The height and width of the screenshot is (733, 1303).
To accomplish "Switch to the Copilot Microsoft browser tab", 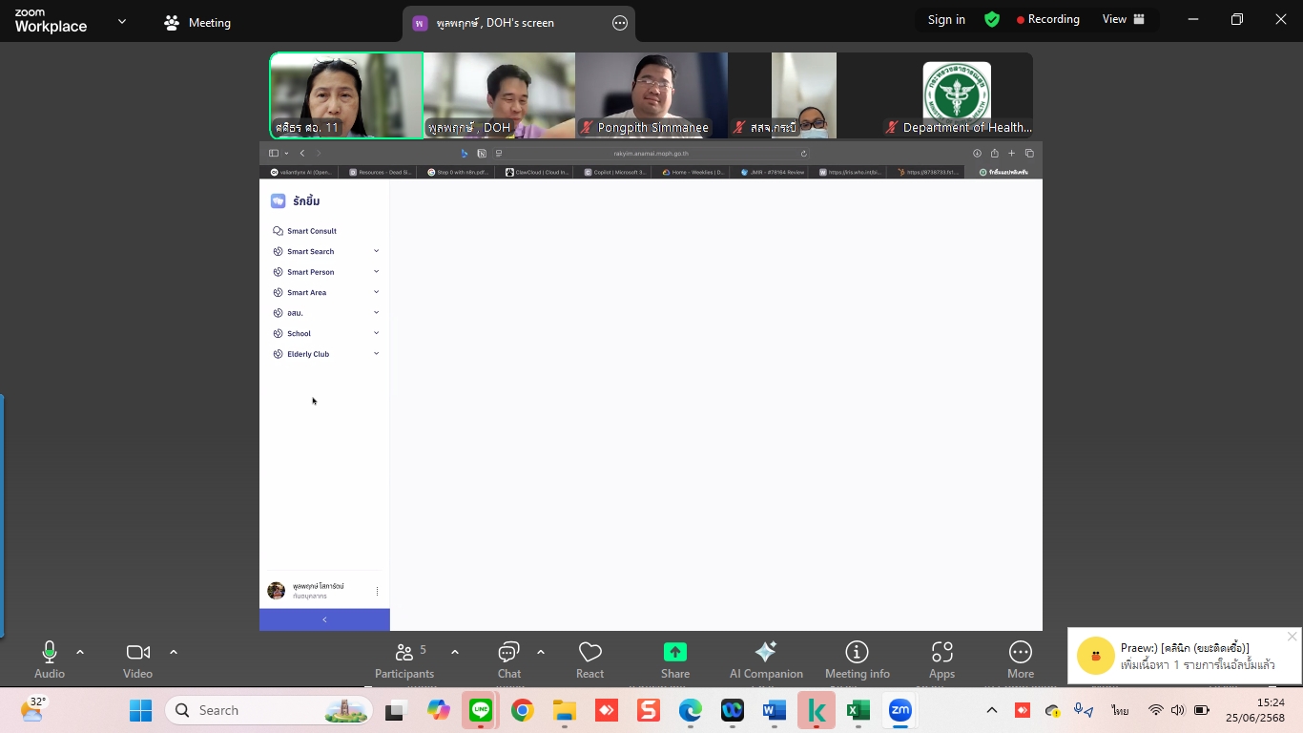I will (615, 173).
